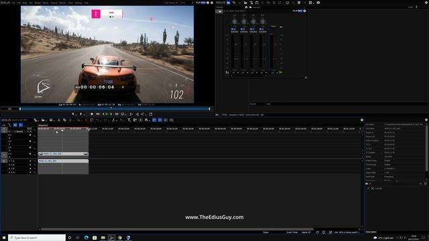The height and width of the screenshot is (241, 429).
Task: Click the Search magnifier icon in Bin window
Action: point(234,3)
